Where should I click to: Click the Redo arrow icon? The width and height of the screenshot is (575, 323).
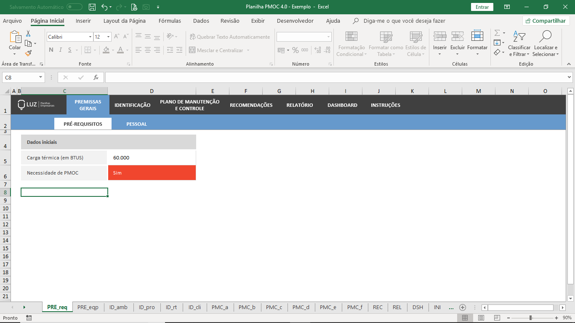pyautogui.click(x=119, y=7)
